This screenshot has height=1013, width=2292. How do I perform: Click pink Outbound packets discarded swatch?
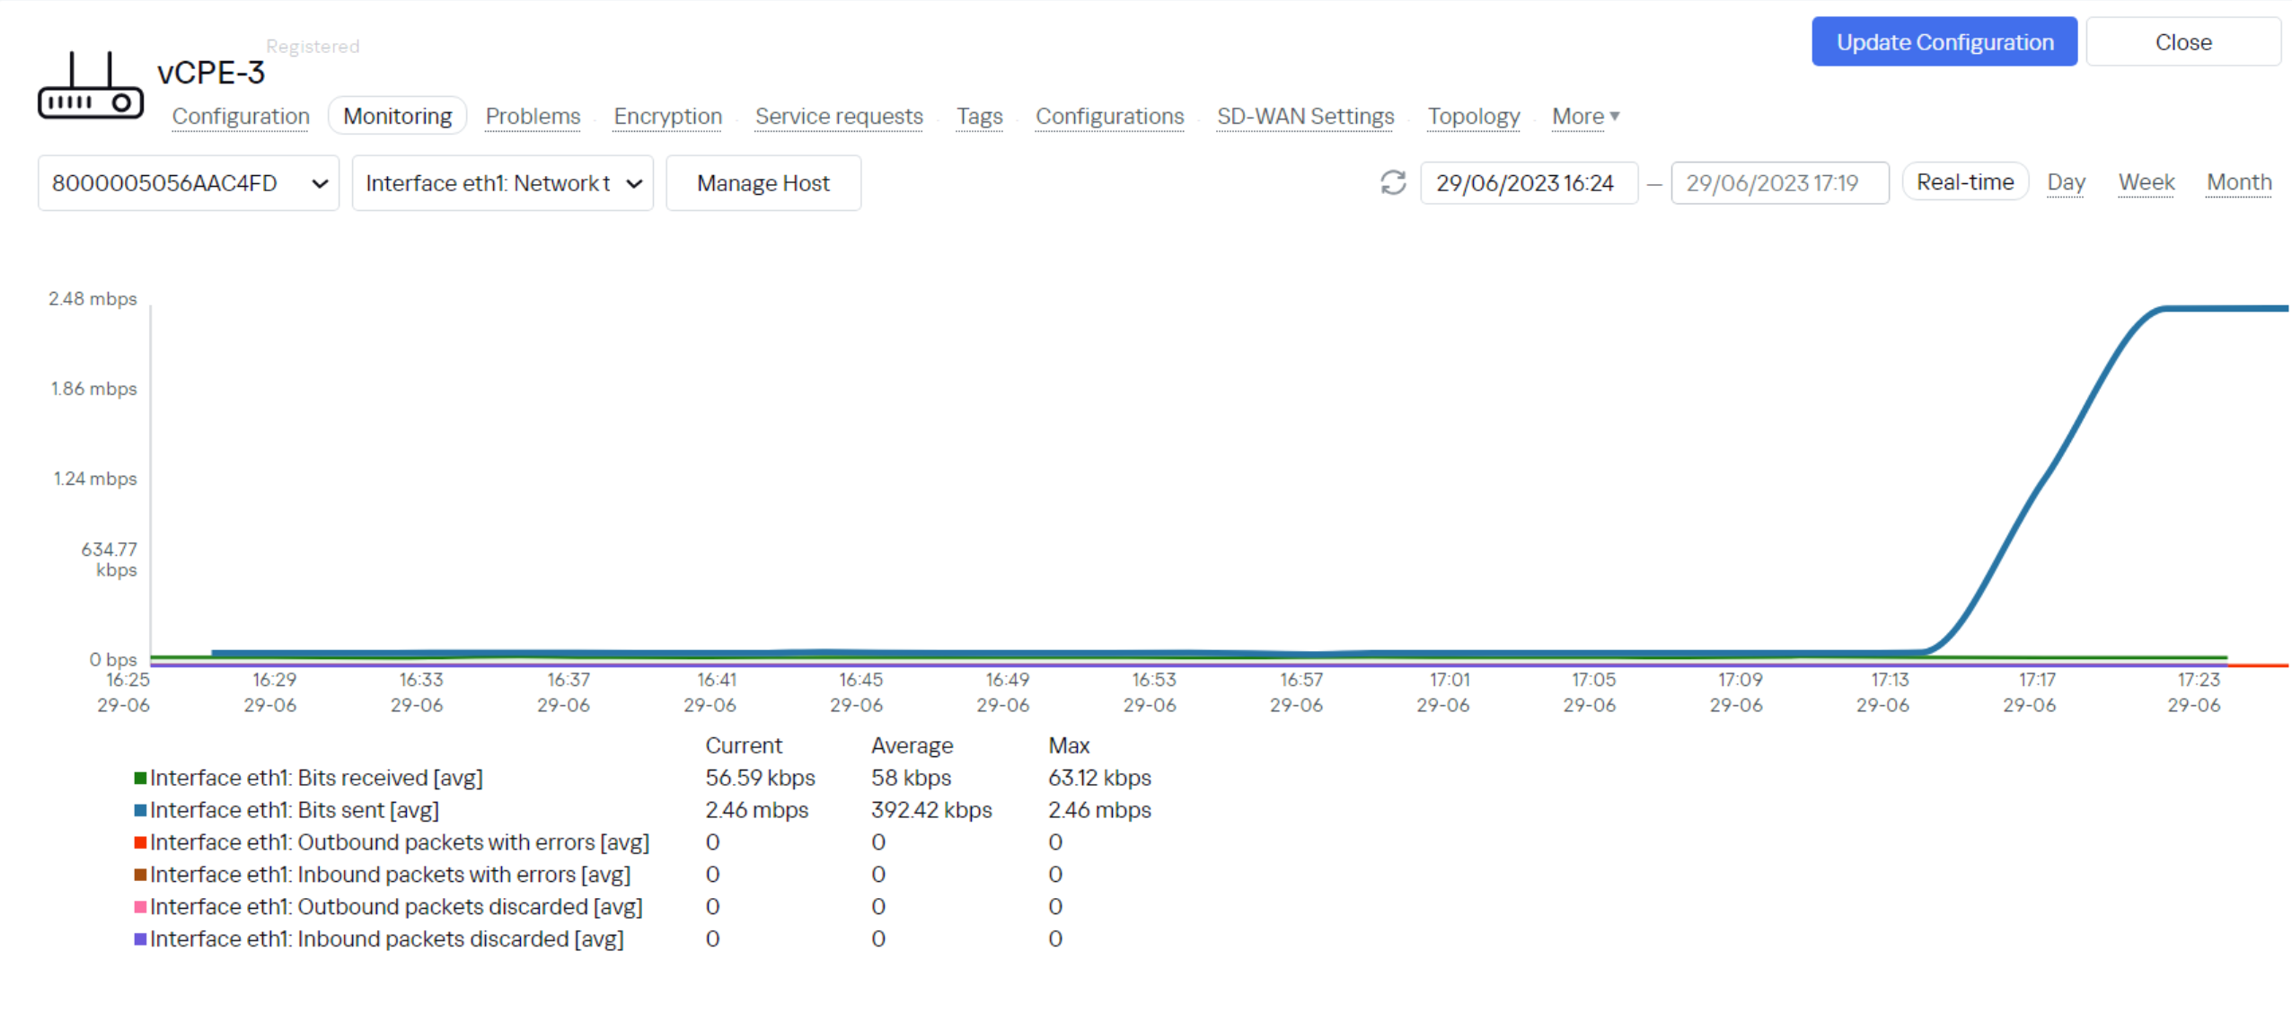click(140, 906)
